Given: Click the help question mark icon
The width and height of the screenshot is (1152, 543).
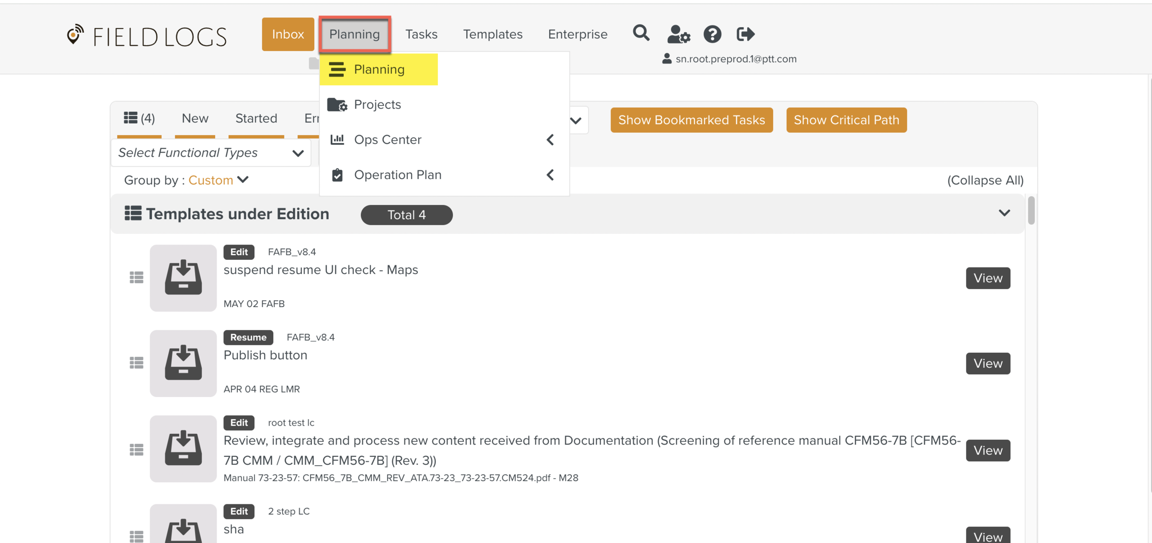Looking at the screenshot, I should pos(712,34).
